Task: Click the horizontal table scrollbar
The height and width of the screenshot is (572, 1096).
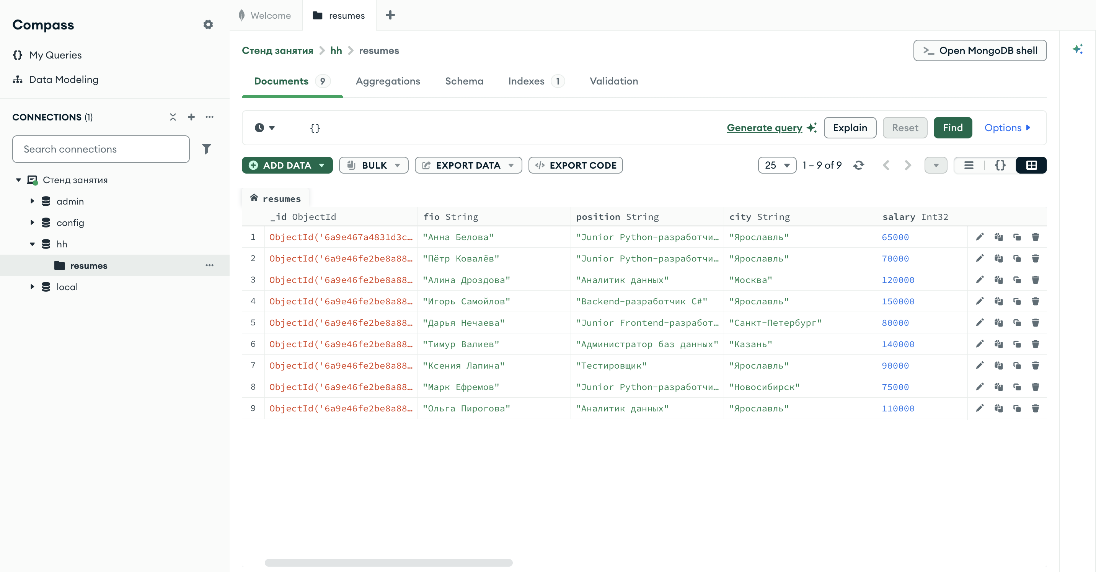Action: tap(388, 562)
